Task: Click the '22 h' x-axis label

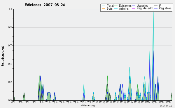Action: (168, 102)
